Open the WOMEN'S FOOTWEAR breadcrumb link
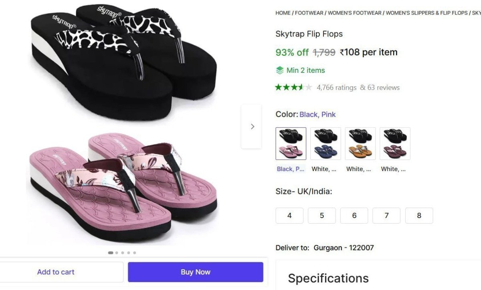Screen dimensions: 481x290 [354, 13]
